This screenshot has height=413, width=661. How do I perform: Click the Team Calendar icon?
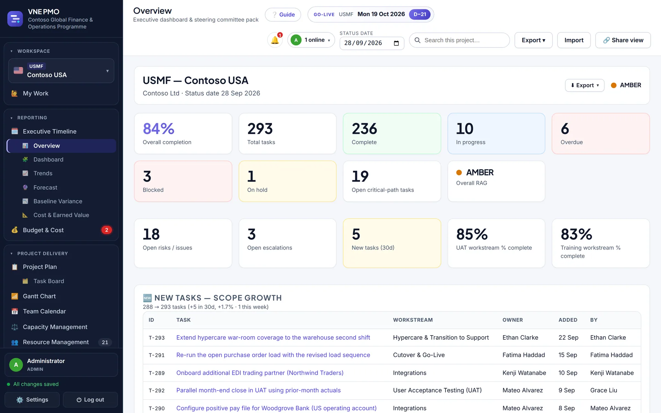pyautogui.click(x=14, y=311)
